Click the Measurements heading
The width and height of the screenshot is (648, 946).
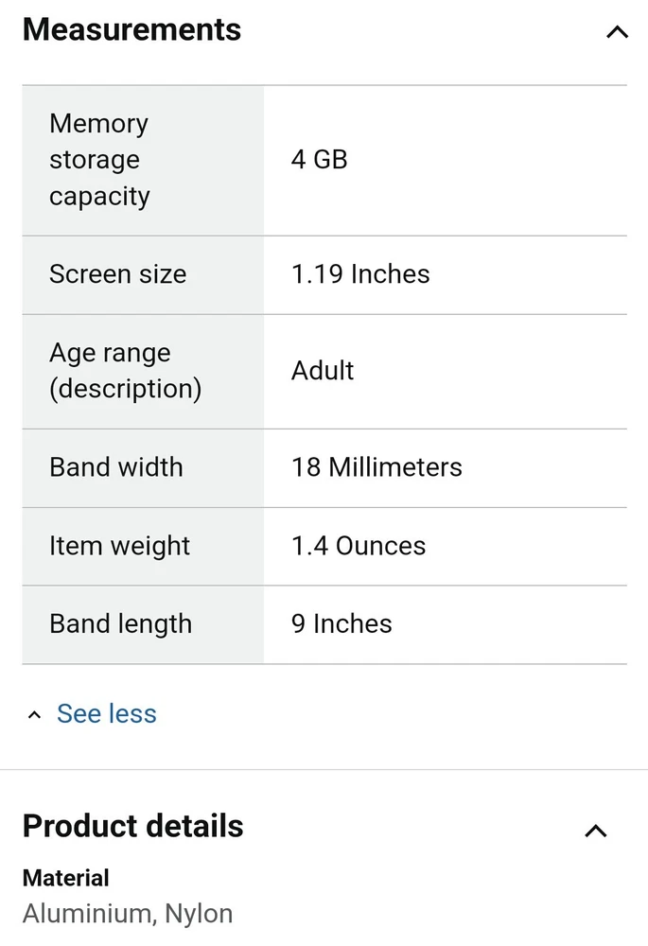pyautogui.click(x=131, y=29)
